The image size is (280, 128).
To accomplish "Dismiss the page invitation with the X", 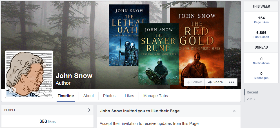I will (x=234, y=111).
